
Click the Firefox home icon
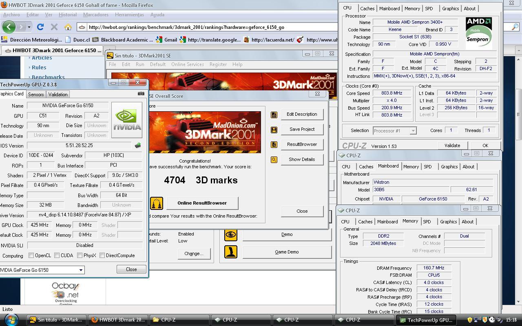68,27
